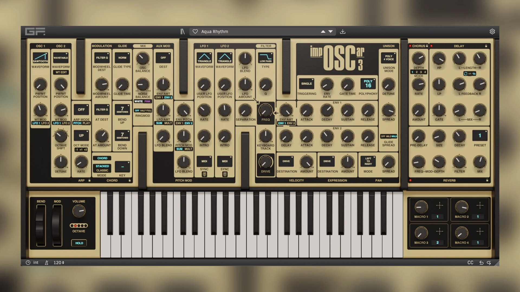The height and width of the screenshot is (292, 520).
Task: Click the MOD wheel slider
Action: click(57, 225)
